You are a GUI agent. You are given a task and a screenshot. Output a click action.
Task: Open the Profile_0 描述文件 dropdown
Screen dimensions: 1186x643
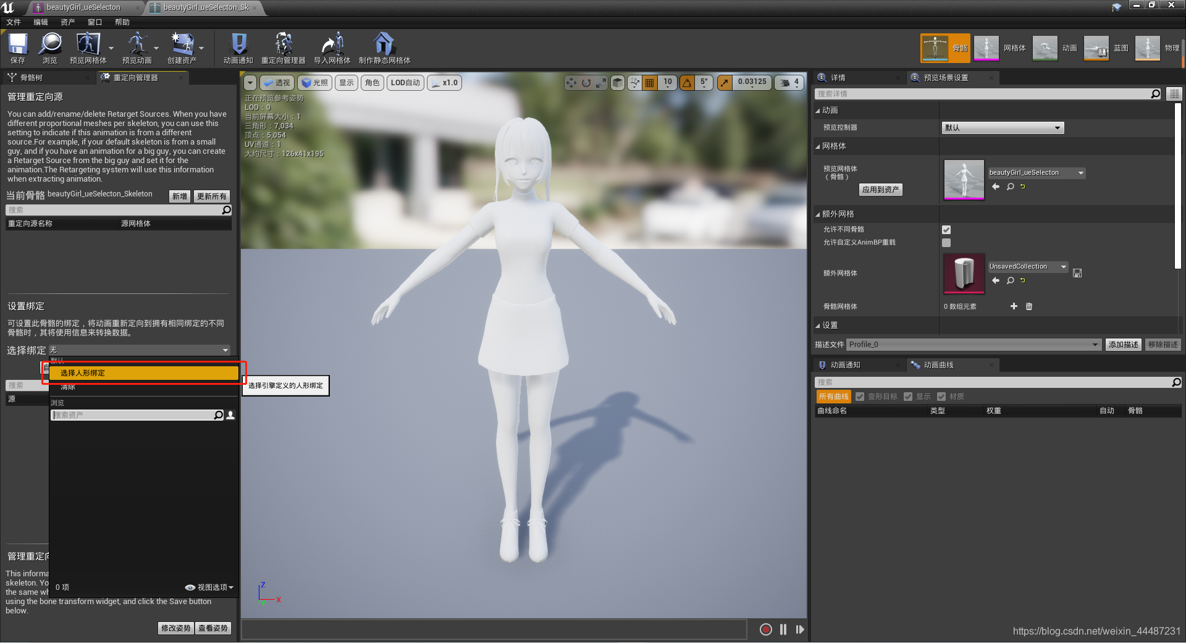[974, 345]
